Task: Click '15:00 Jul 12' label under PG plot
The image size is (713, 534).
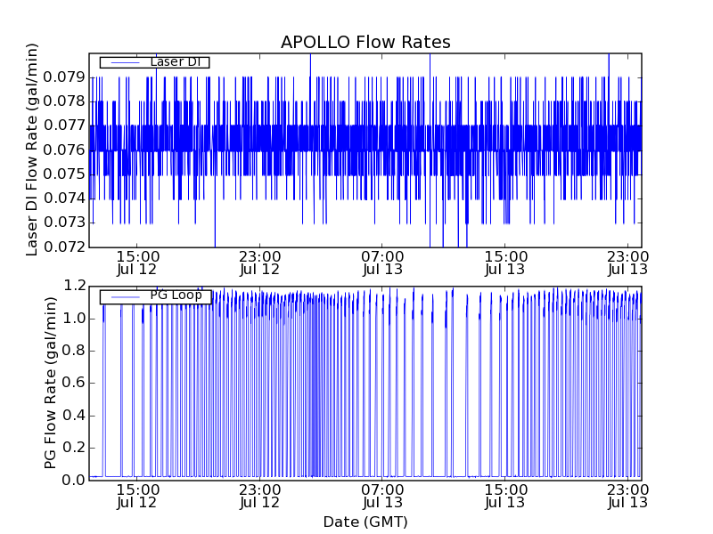Action: tap(137, 497)
